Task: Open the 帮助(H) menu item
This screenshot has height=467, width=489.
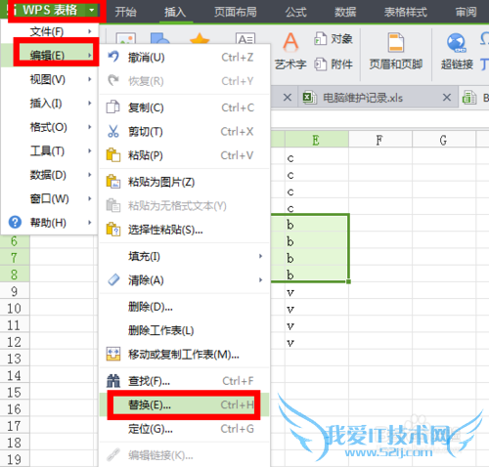Action: [49, 223]
